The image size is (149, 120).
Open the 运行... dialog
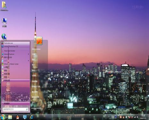(x=34, y=102)
